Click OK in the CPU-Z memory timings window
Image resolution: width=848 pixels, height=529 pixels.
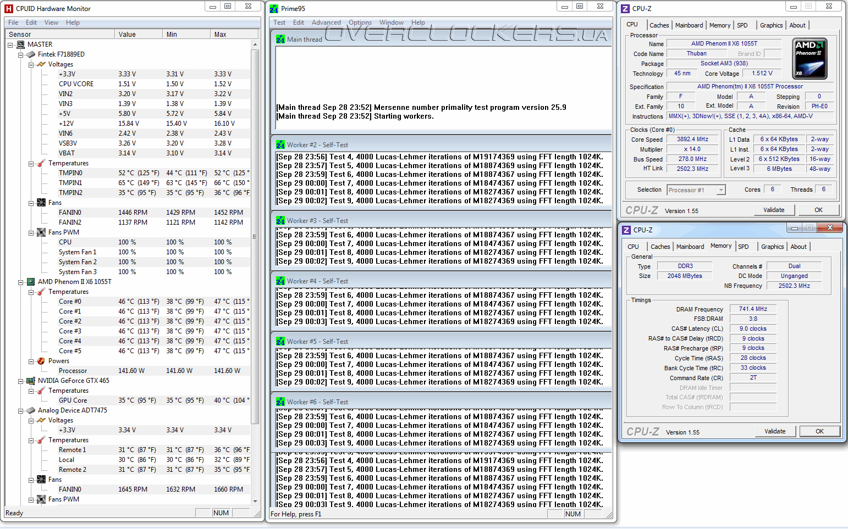[x=820, y=431]
